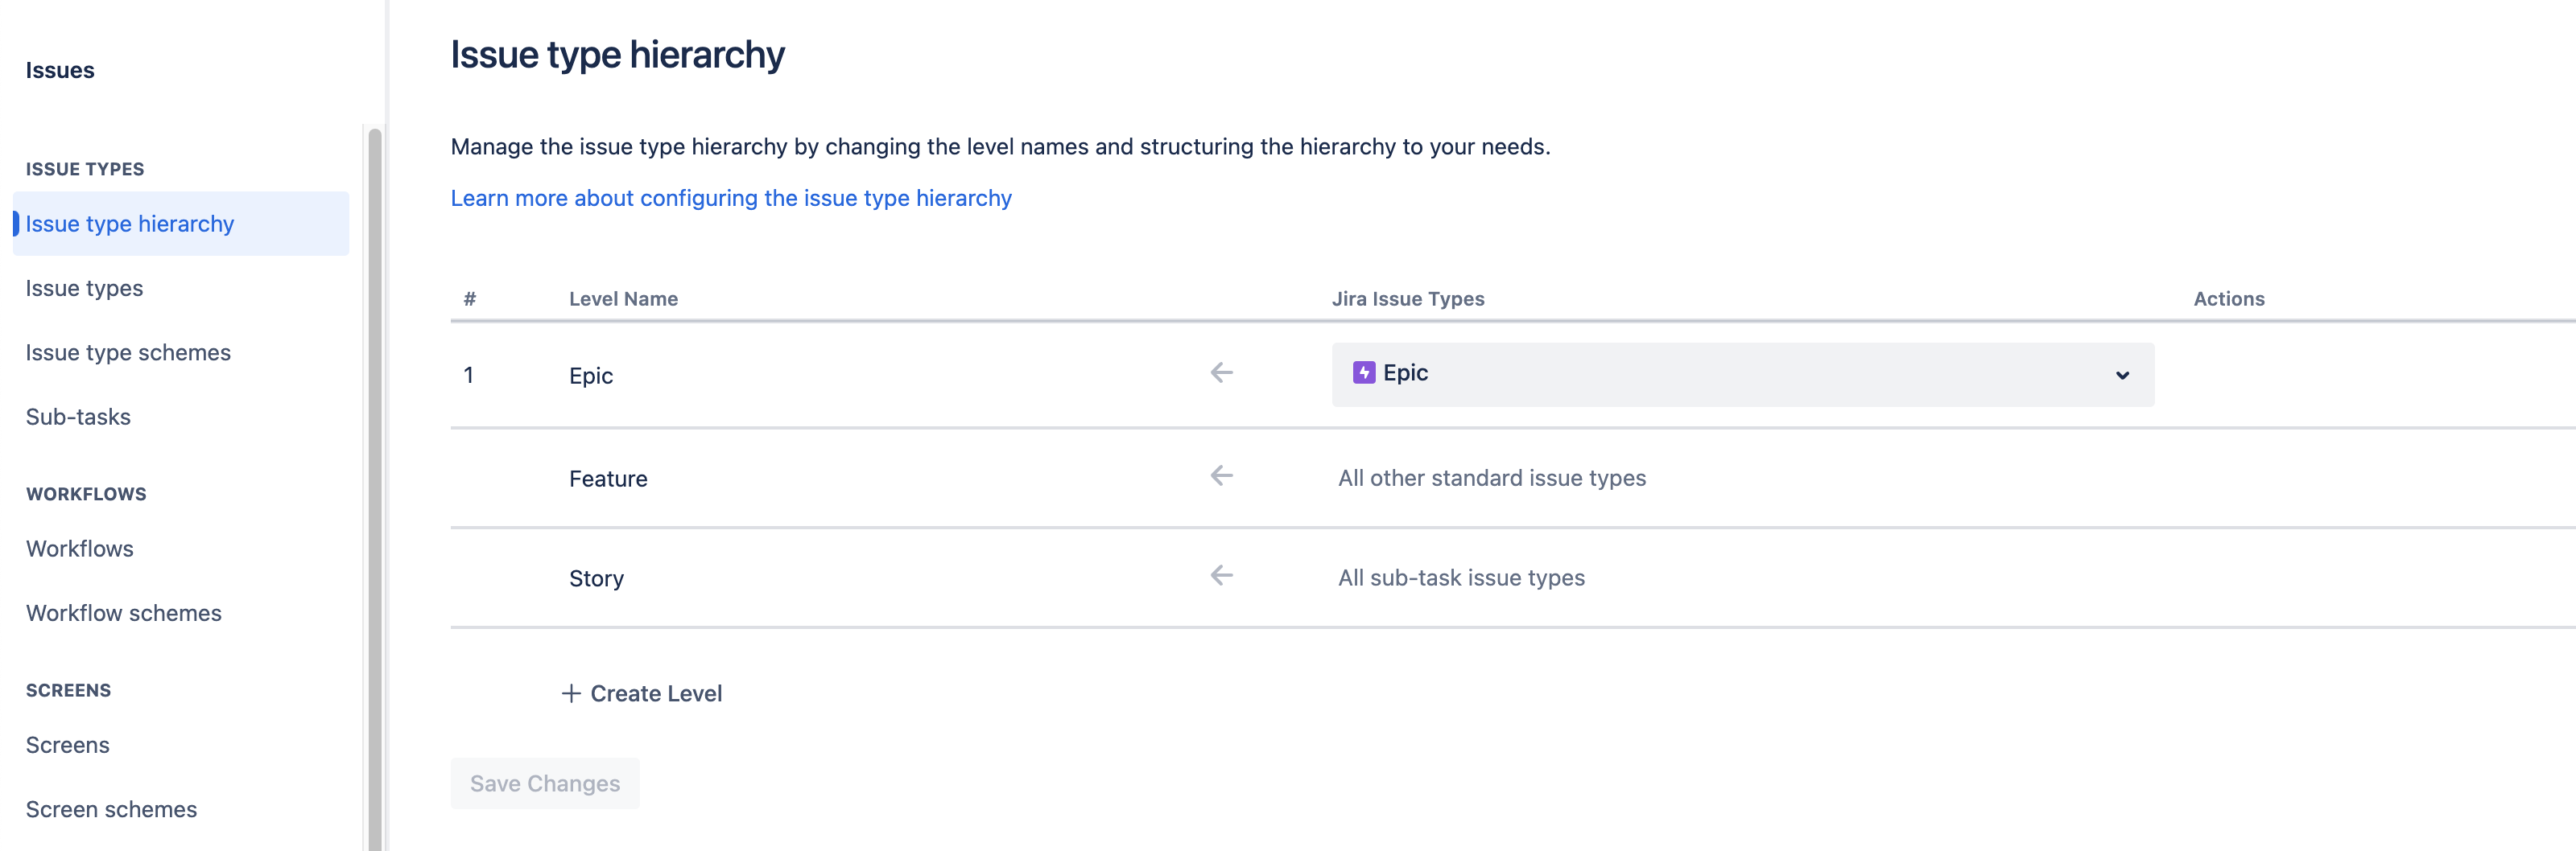Click the Create Level option

656,693
